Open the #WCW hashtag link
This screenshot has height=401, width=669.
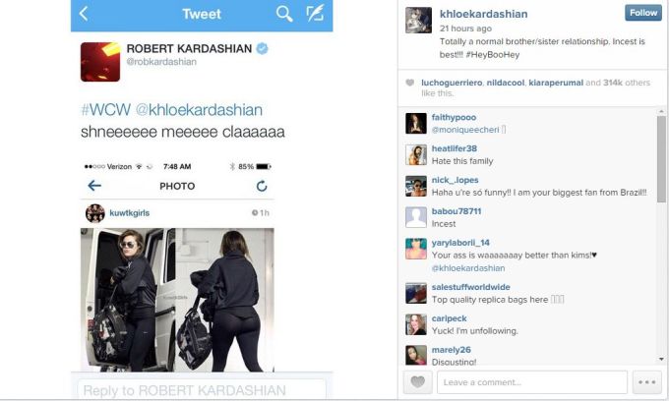(105, 110)
